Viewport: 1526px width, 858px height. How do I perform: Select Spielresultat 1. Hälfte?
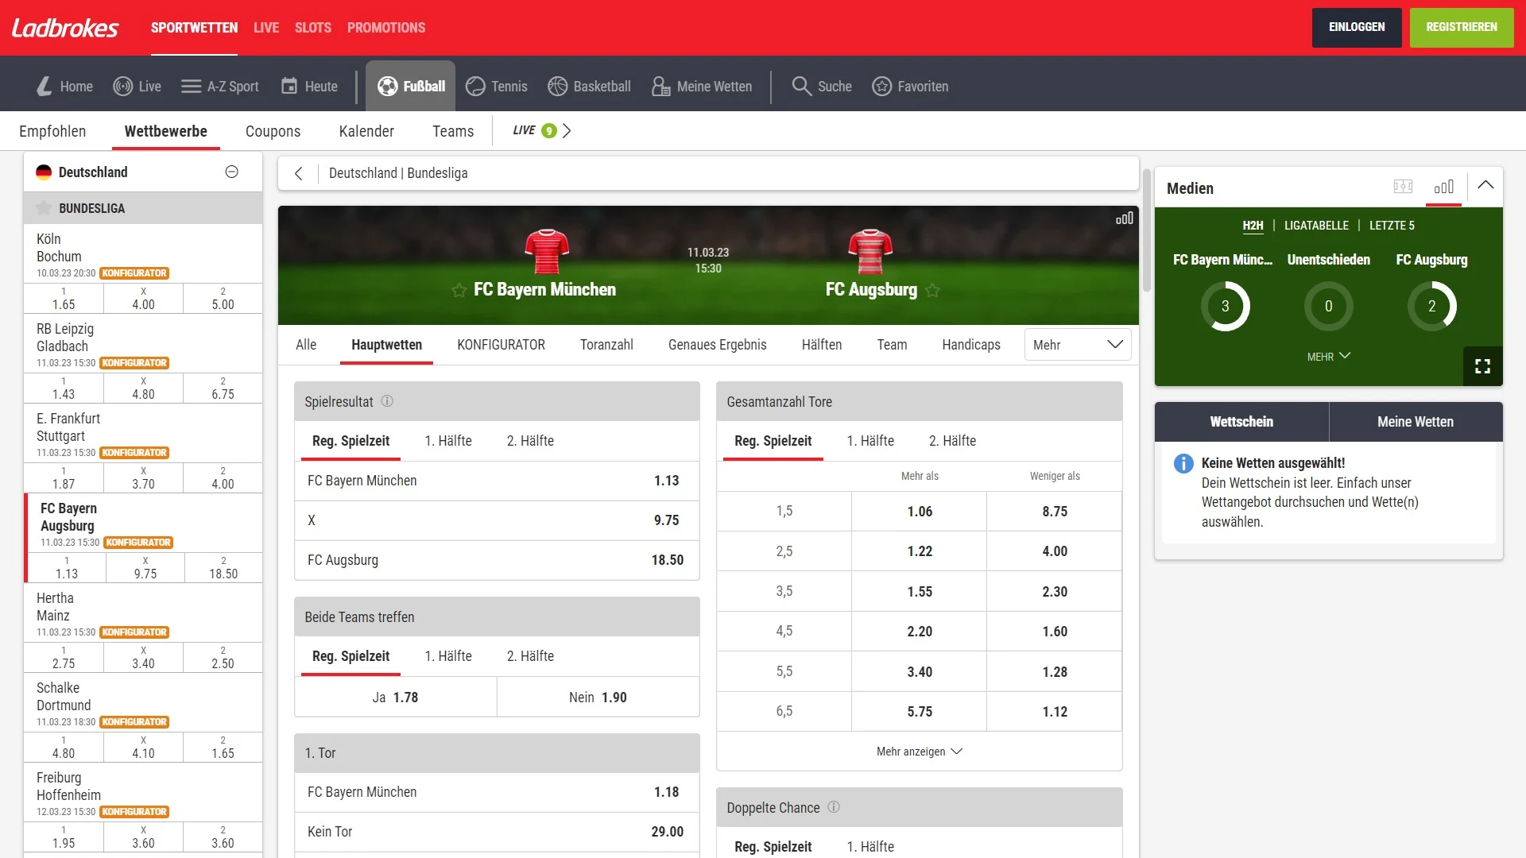pos(448,441)
